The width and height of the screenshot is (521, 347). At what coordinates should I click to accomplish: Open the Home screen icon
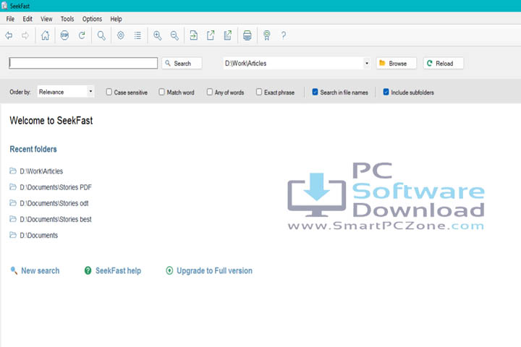click(x=45, y=35)
